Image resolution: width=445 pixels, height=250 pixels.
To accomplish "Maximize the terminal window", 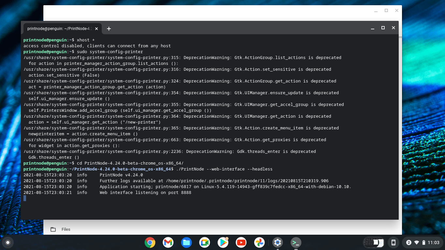I will pyautogui.click(x=383, y=28).
